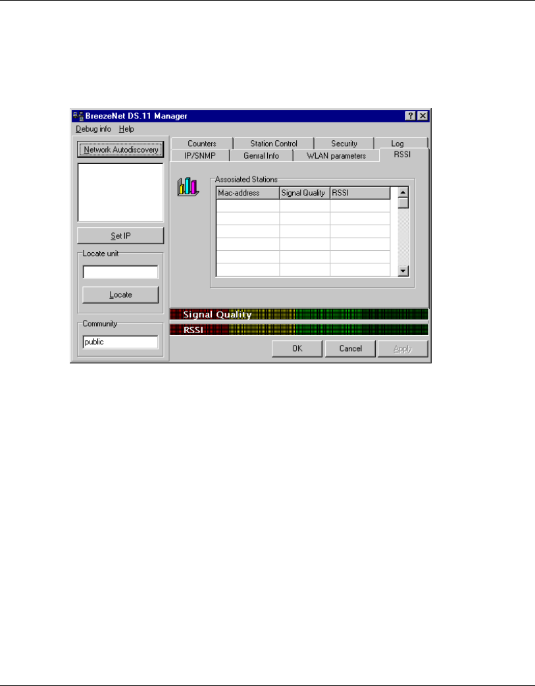The height and width of the screenshot is (686, 535).
Task: Click the Set IP button
Action: [120, 236]
